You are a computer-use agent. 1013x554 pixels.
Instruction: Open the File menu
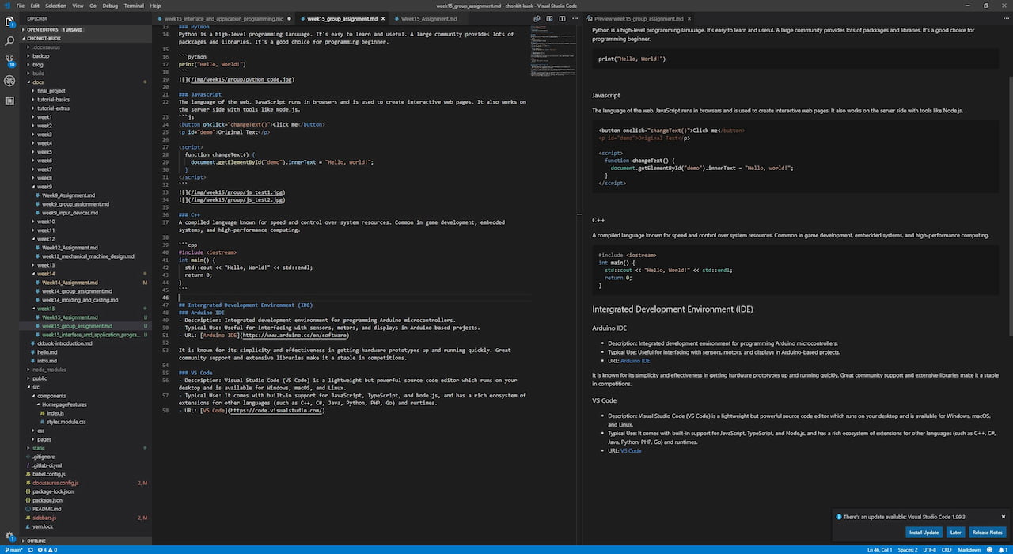coord(21,5)
